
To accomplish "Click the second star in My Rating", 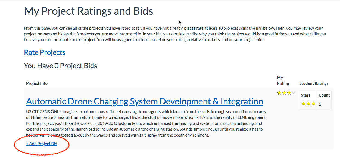I will 284,93.
